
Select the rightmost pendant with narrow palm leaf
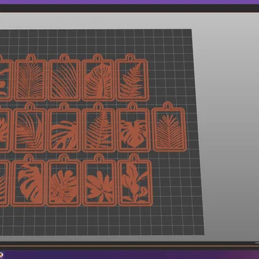pyautogui.click(x=169, y=127)
